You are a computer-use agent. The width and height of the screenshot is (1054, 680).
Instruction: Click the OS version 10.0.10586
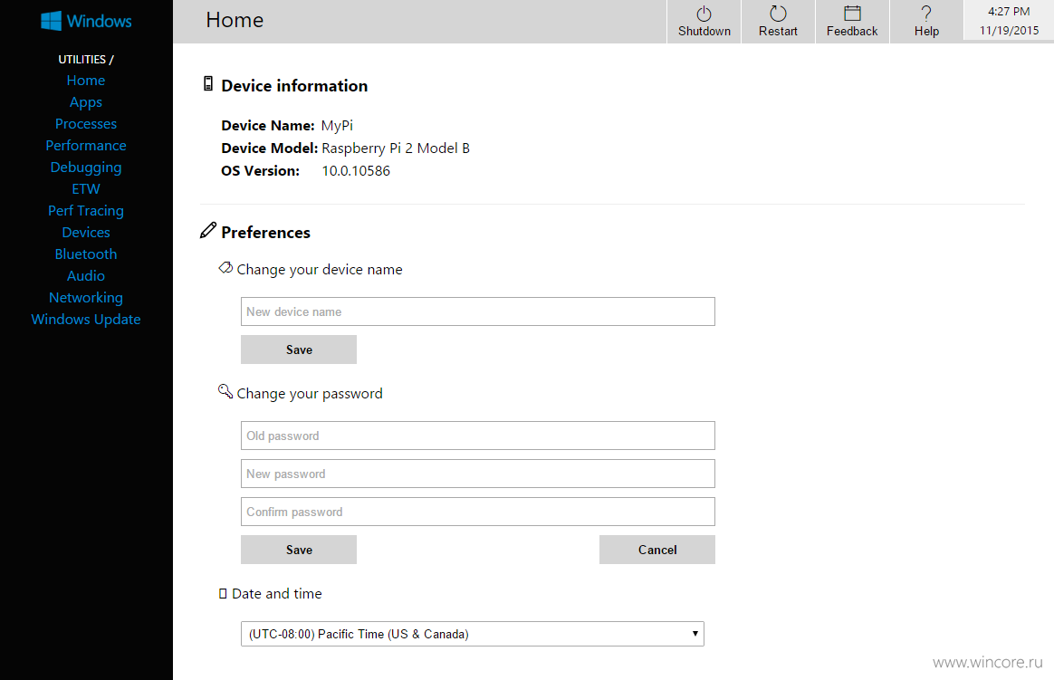click(356, 171)
